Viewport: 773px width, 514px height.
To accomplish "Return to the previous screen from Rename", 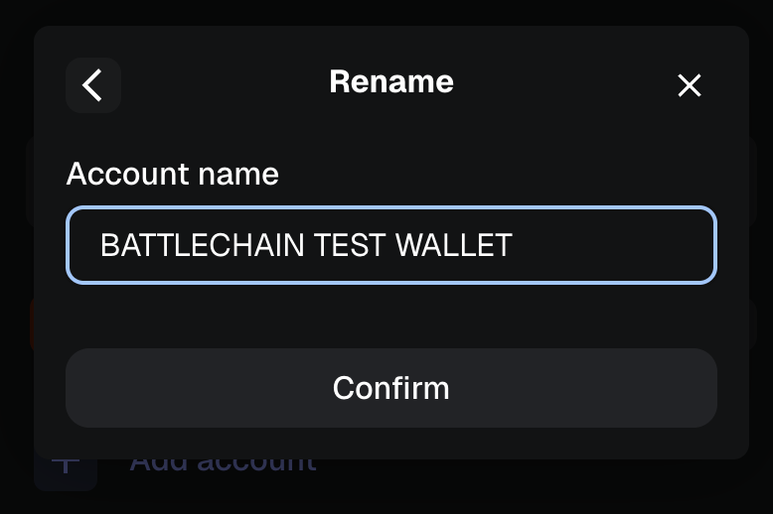I will (93, 85).
